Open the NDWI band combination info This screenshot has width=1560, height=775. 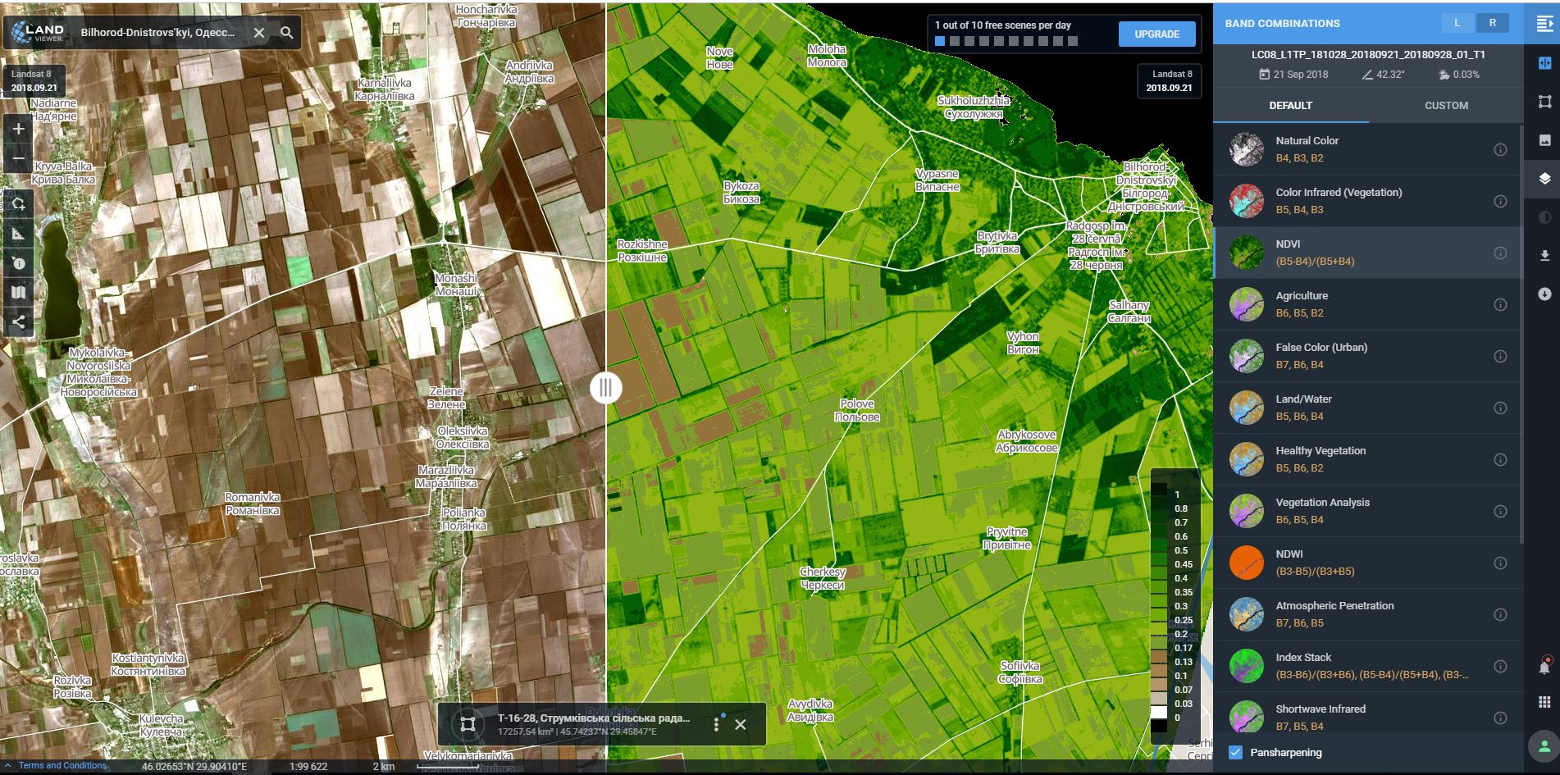pos(1500,563)
